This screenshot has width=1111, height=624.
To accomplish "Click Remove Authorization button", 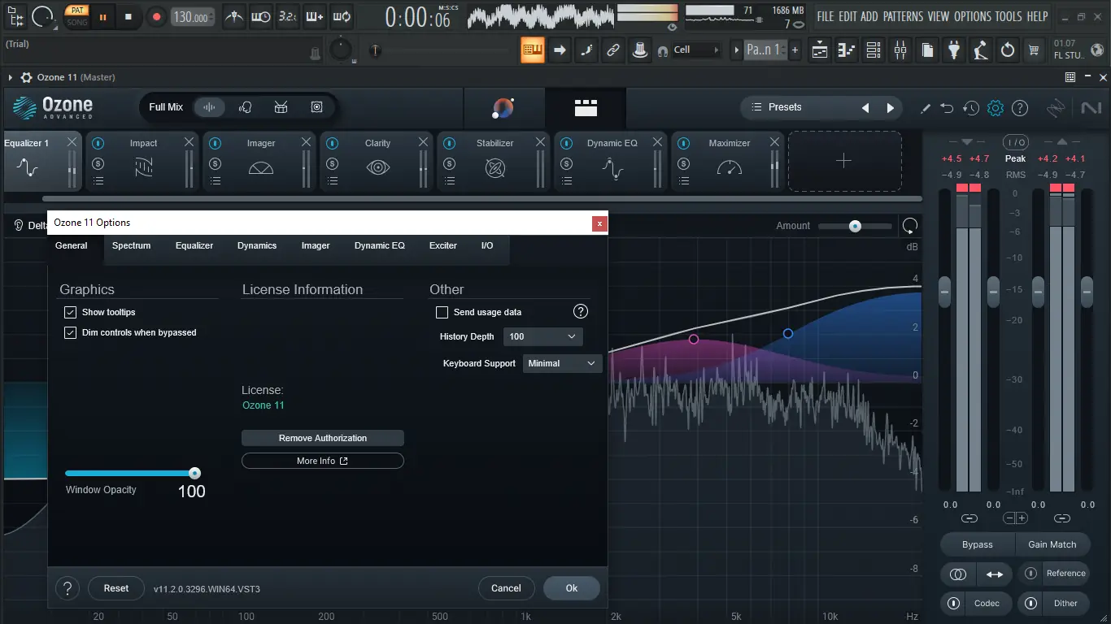I will tap(323, 438).
